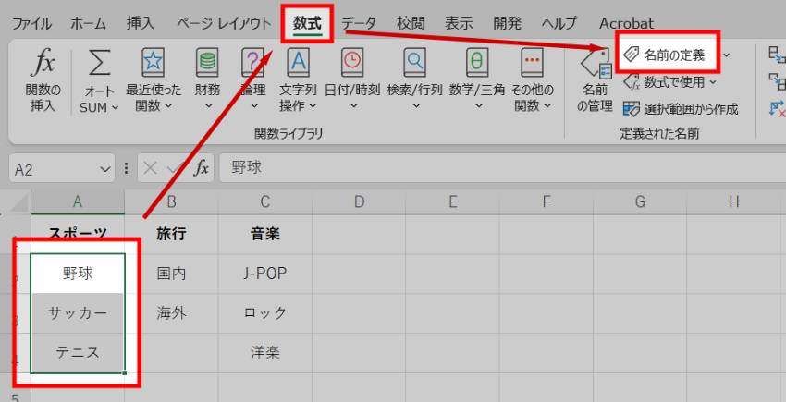Open the ファイル tab
The height and width of the screenshot is (402, 786).
[x=31, y=23]
